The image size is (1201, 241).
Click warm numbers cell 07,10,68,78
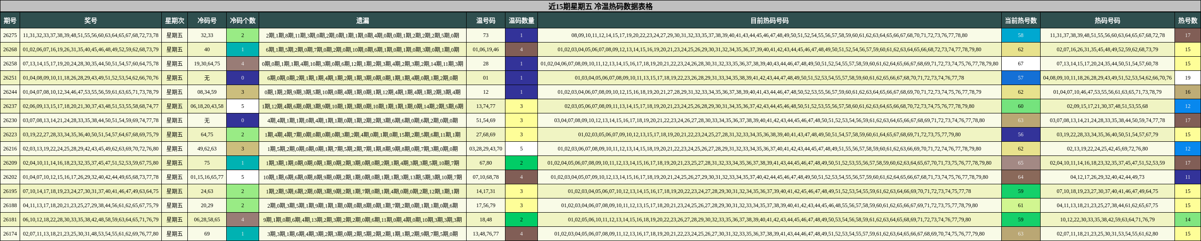486,177
